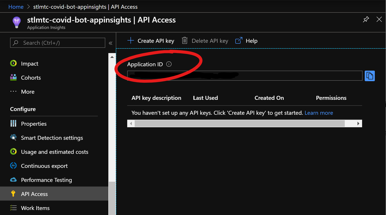Copy the Application ID to clipboard

(x=369, y=76)
